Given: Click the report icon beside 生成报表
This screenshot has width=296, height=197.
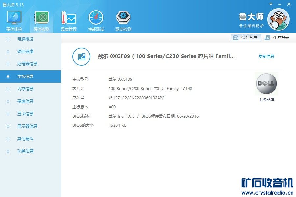Looking at the screenshot, I should click(x=267, y=38).
